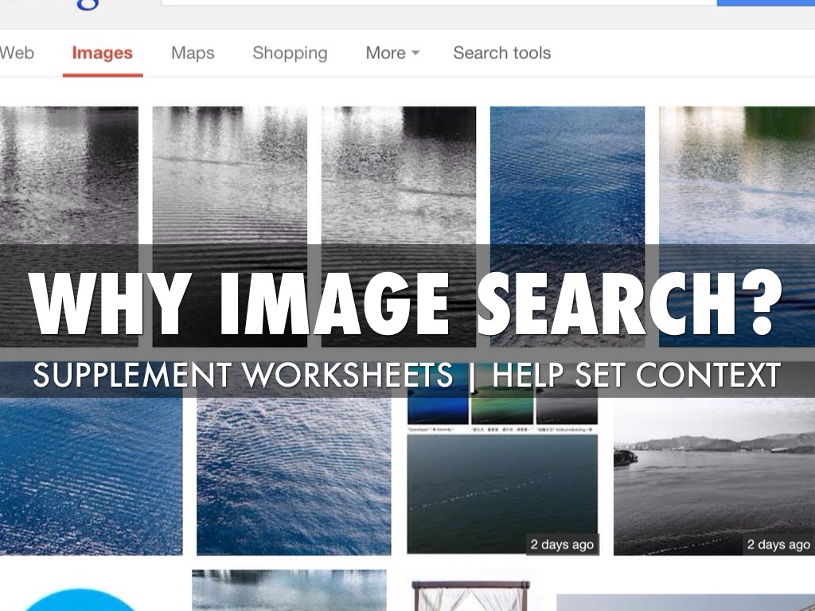The height and width of the screenshot is (611, 815).
Task: Open the wooden canopy frame thumbnail at bottom
Action: [x=471, y=596]
